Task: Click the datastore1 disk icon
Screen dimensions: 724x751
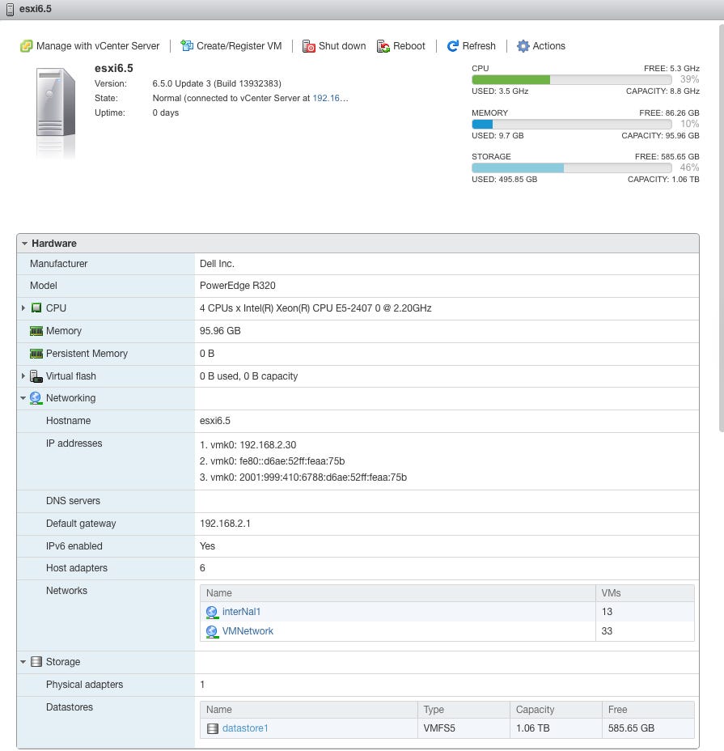Action: (213, 728)
